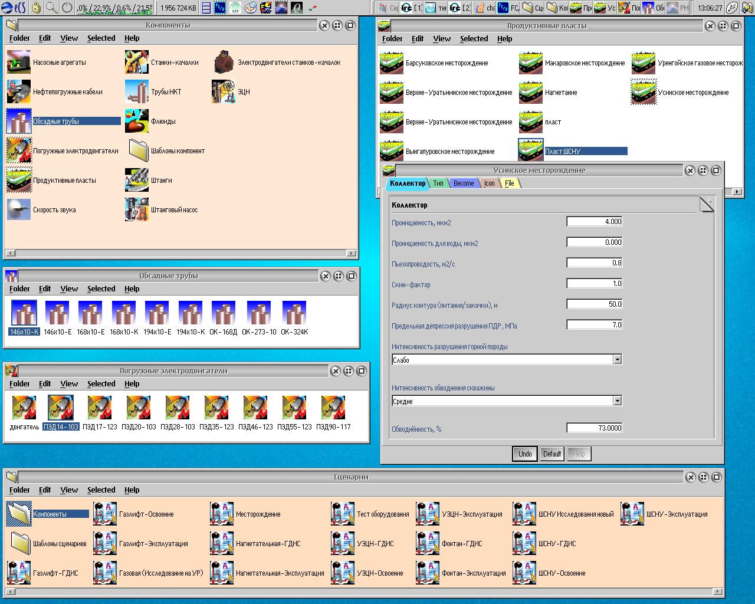Open Selected menu in Компоненты window
The height and width of the screenshot is (604, 755).
pyautogui.click(x=101, y=38)
